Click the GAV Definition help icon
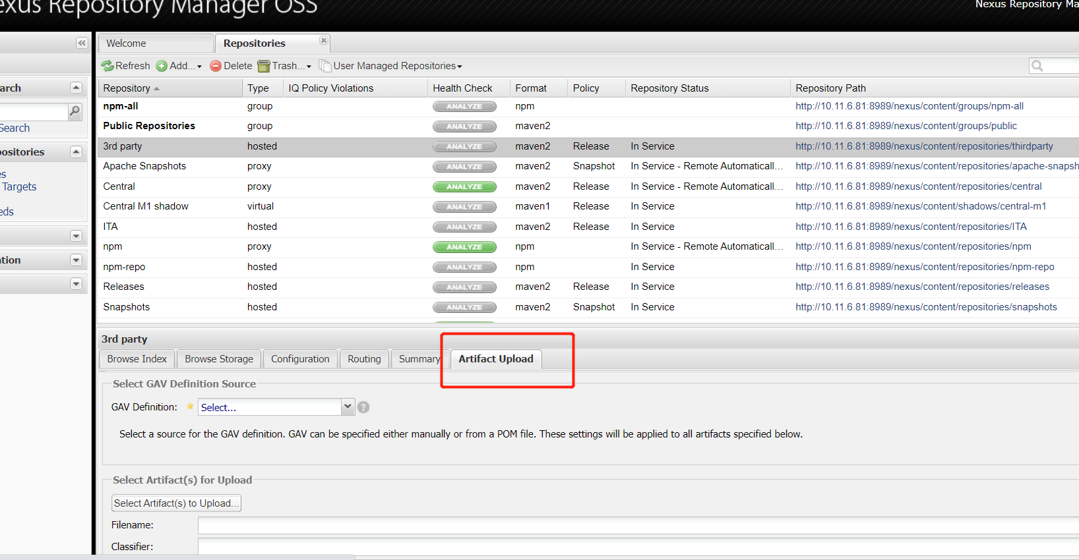The image size is (1079, 560). (x=363, y=407)
